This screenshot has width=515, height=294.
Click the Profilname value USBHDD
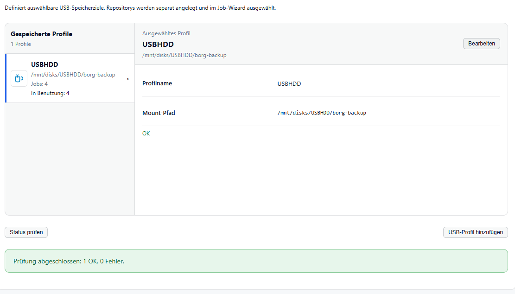(289, 84)
